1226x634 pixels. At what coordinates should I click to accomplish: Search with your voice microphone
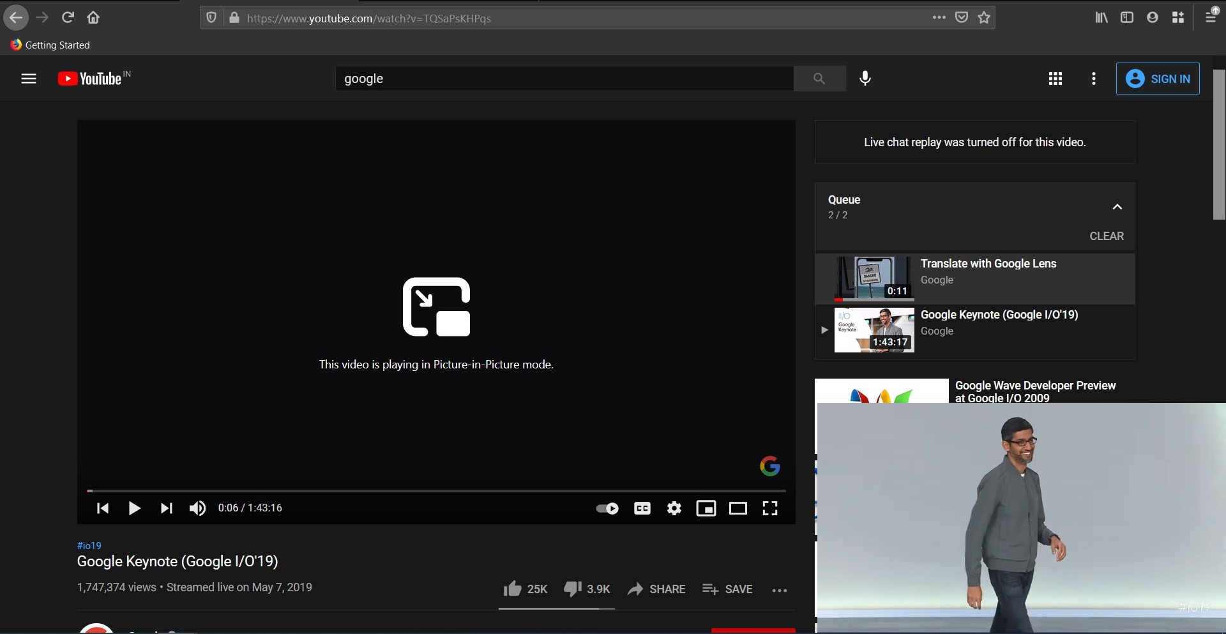click(x=865, y=79)
